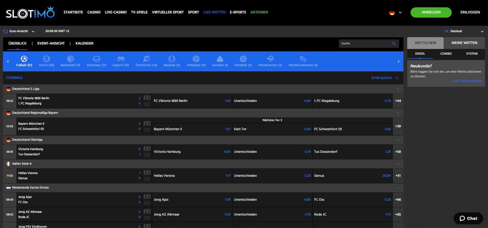
Task: Select the Tennis sport icon
Action: (46, 59)
